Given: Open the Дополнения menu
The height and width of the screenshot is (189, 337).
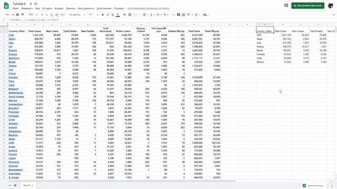Looking at the screenshot, I should point(104,8).
